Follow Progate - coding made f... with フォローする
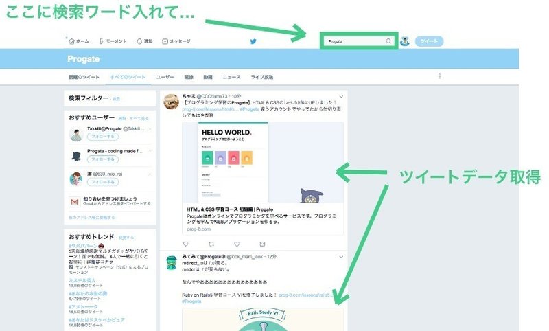 tap(103, 159)
